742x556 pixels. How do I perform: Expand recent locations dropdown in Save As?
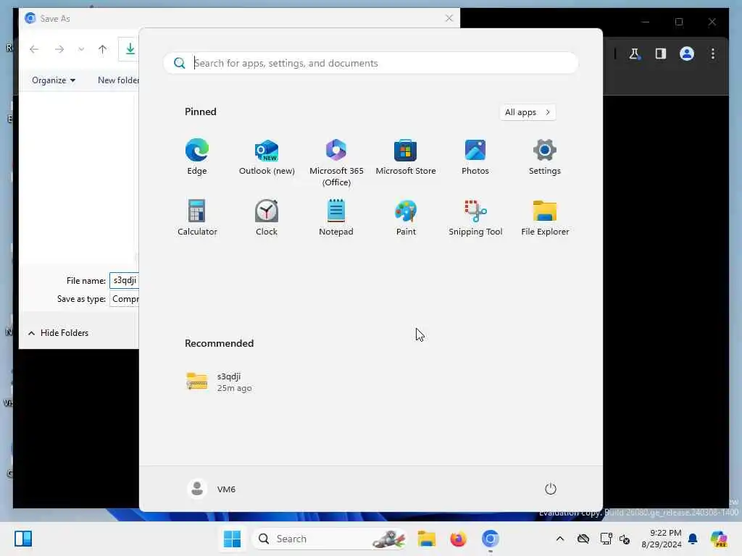(81, 49)
